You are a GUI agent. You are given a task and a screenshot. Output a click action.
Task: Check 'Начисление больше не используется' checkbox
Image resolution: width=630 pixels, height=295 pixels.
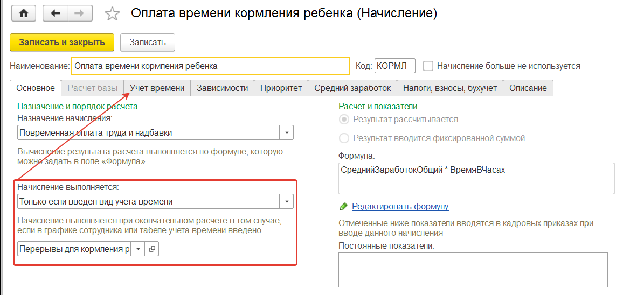428,66
